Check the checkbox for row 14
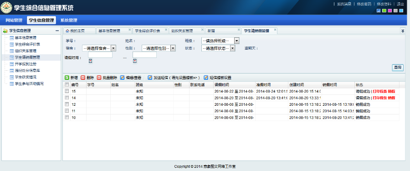Image resolution: width=410 pixels, height=171 pixels. (x=67, y=98)
